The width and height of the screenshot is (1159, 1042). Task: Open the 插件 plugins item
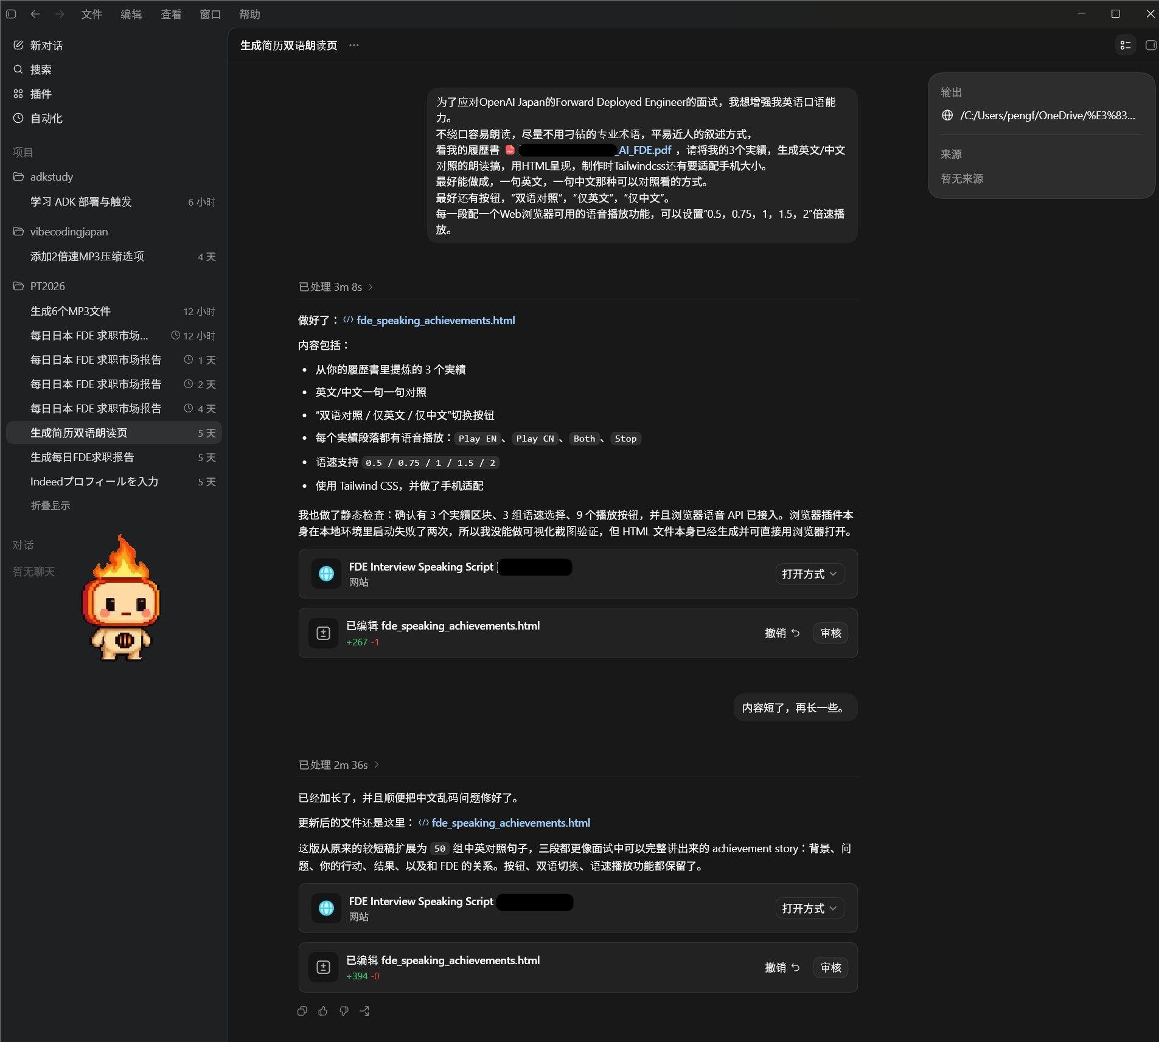click(x=40, y=94)
